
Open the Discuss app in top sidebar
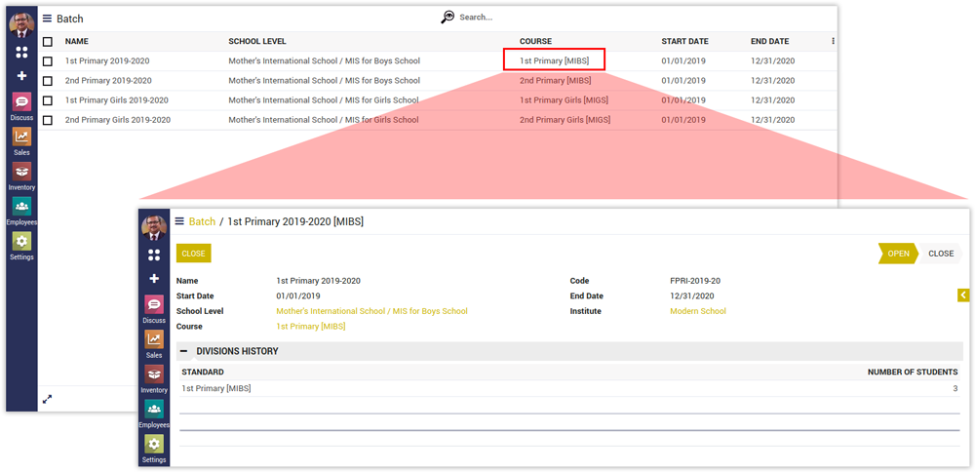click(x=21, y=102)
